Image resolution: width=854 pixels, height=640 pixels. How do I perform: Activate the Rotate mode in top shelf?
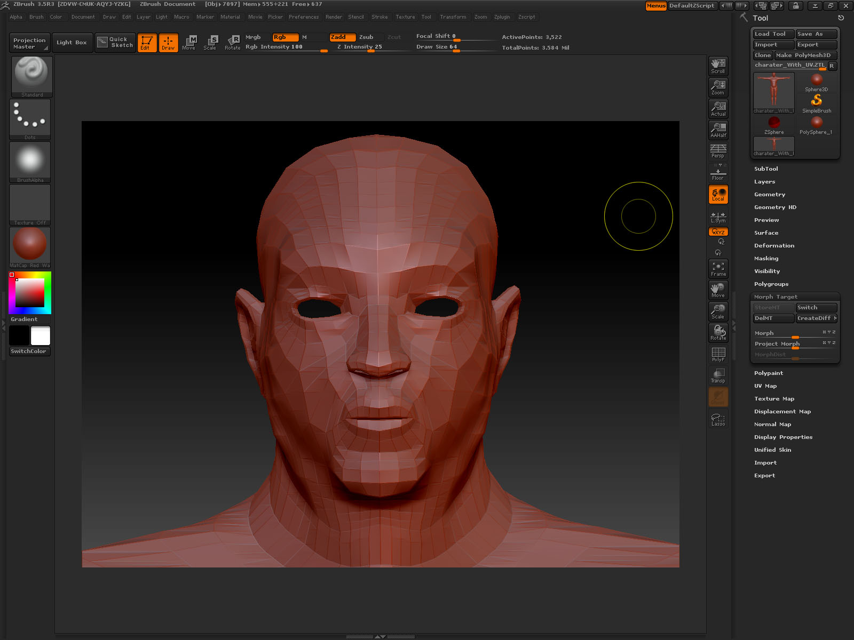233,43
